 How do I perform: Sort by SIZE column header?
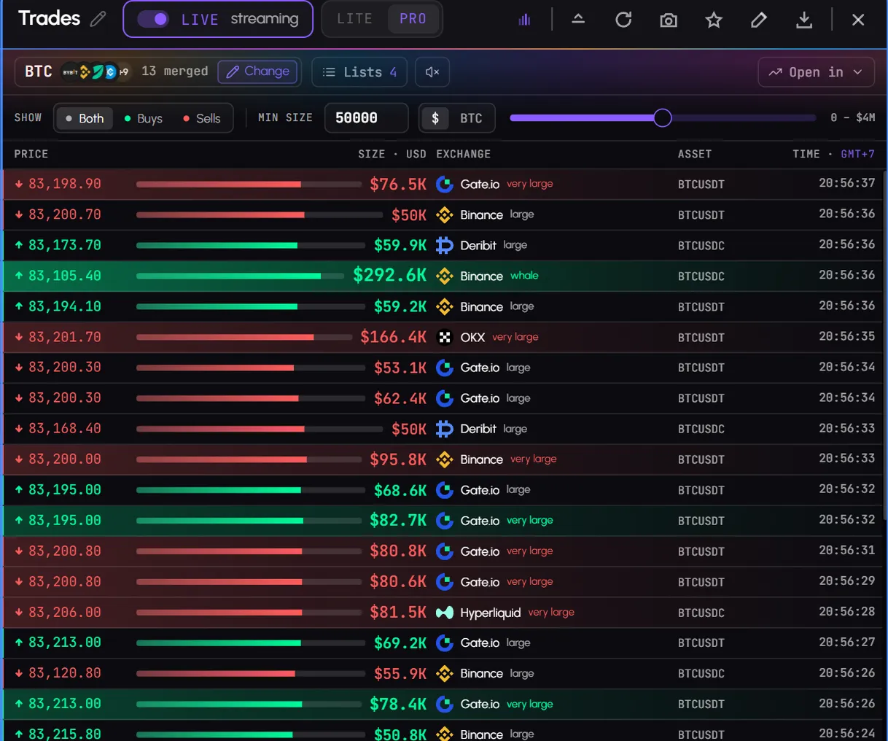371,154
